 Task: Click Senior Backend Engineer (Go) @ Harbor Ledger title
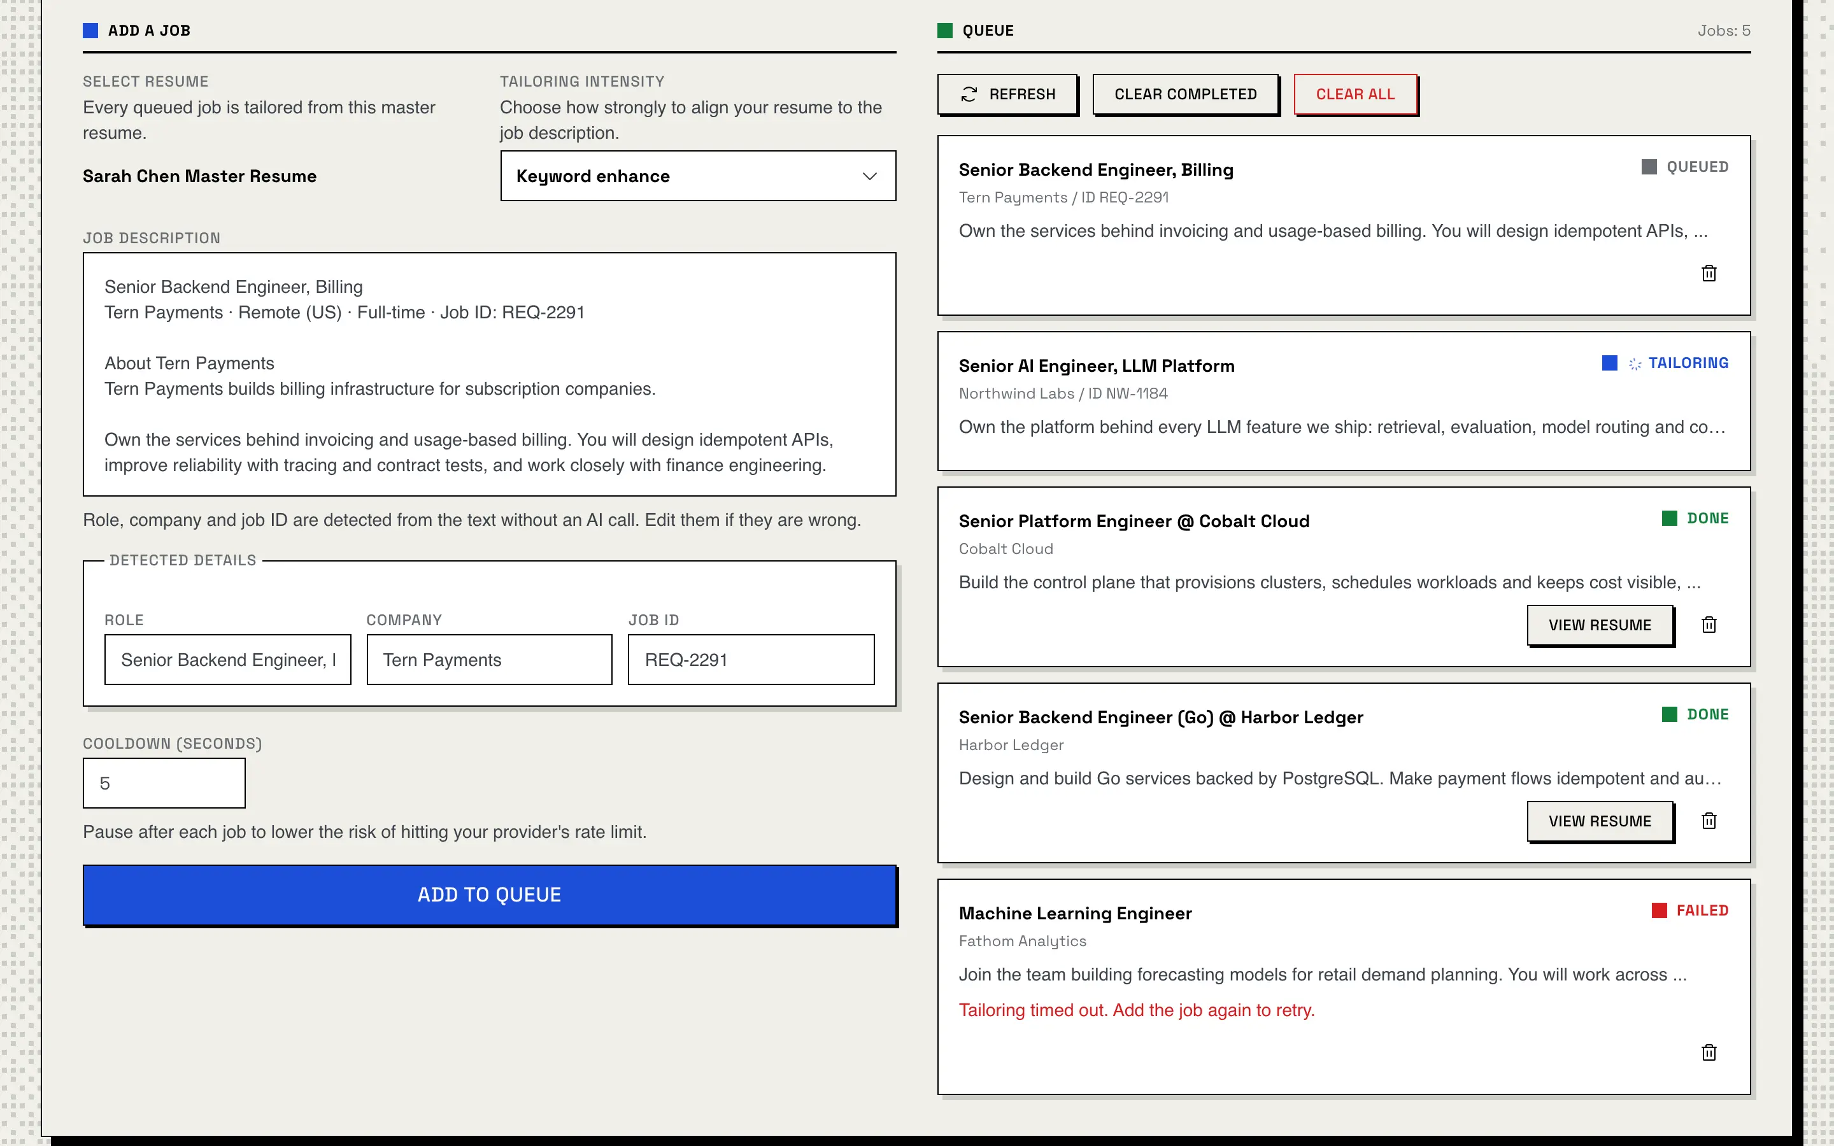tap(1161, 718)
